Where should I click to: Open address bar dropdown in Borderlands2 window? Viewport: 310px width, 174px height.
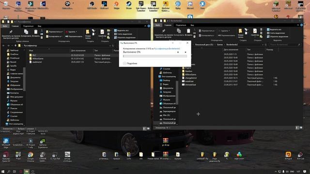pos(263,45)
